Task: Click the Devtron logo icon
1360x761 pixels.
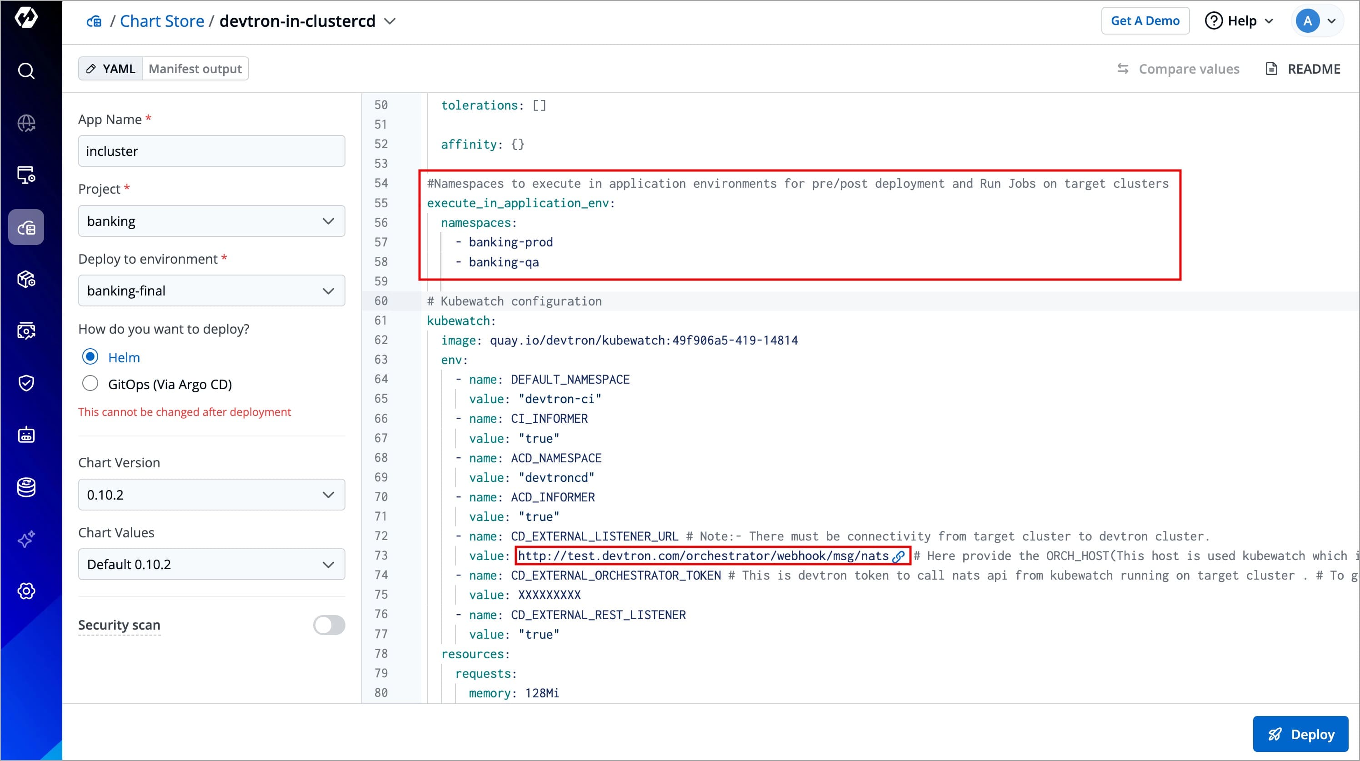Action: coord(26,17)
